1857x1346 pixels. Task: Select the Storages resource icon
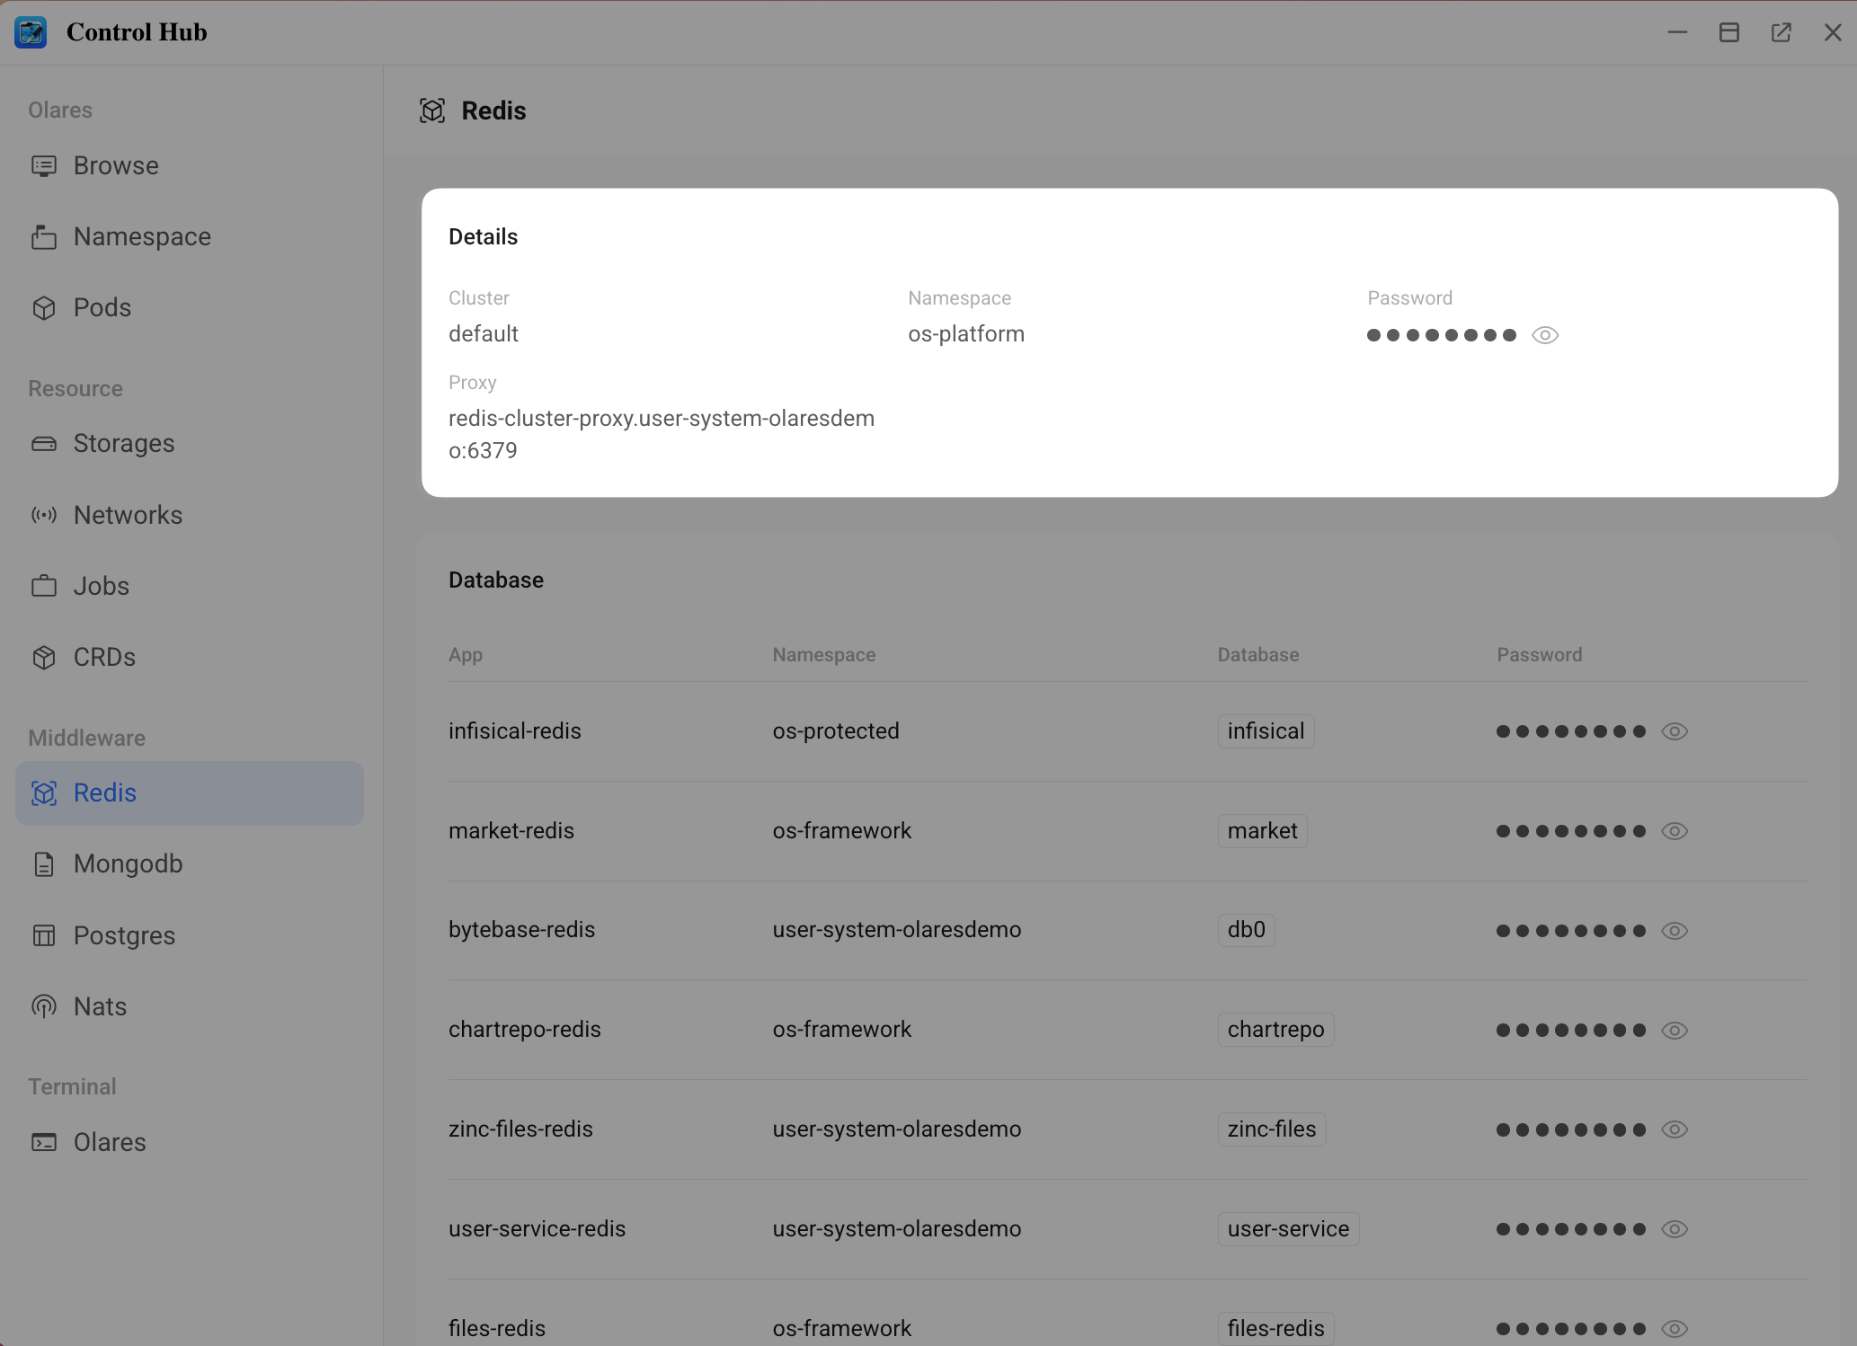43,443
